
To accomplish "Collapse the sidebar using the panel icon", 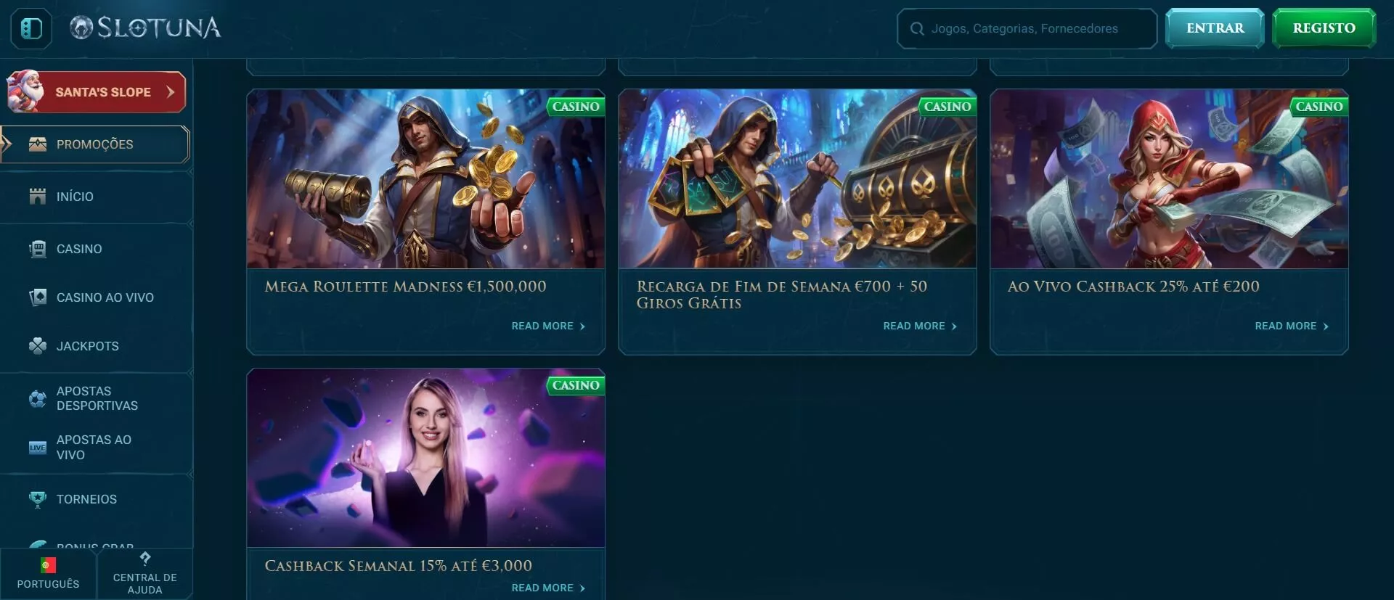I will coord(31,28).
